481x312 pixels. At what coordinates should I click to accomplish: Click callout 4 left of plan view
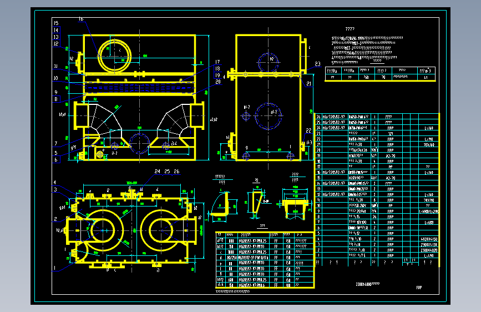55,183
